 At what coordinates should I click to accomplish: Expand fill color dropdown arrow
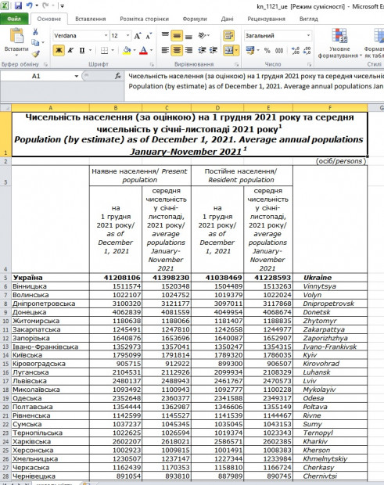tap(135, 50)
